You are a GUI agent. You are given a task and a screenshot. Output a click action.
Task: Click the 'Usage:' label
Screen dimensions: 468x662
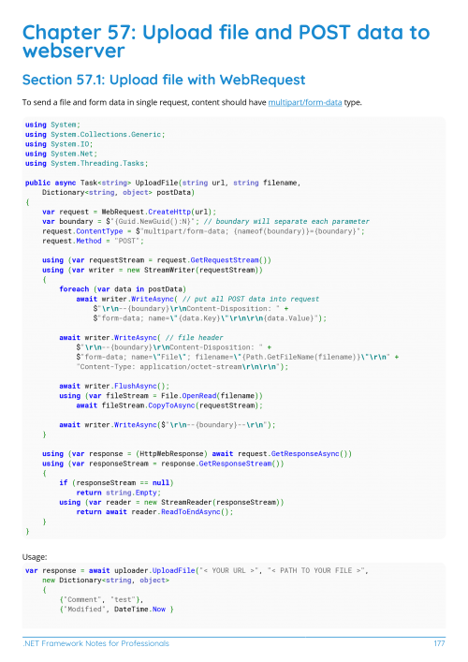pyautogui.click(x=35, y=557)
